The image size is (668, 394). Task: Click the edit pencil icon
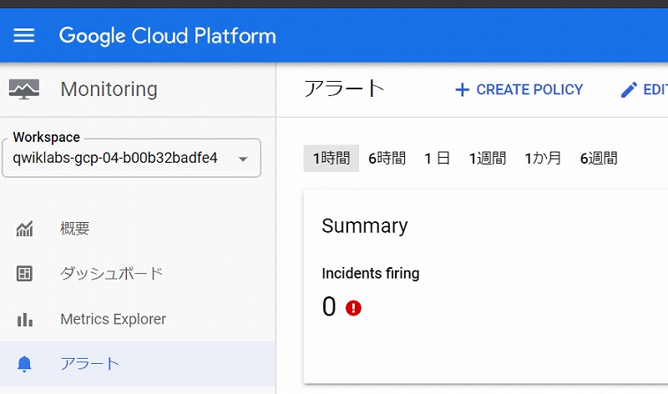(x=629, y=90)
